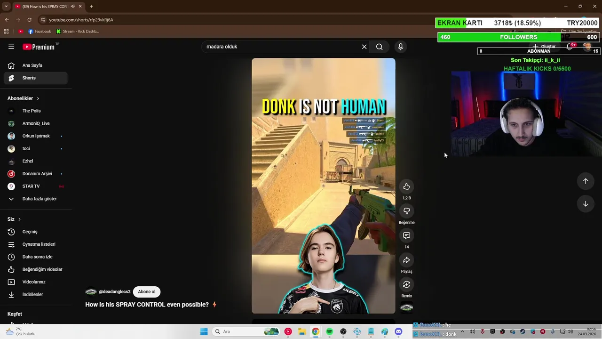Viewport: 602px width, 339px height.
Task: Open Orkun Işıtmak channel
Action: 36,136
